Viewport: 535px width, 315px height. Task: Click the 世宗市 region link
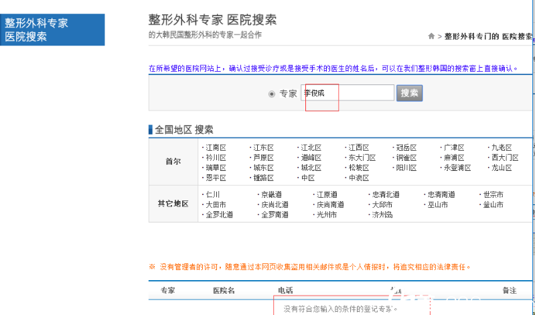(x=493, y=194)
